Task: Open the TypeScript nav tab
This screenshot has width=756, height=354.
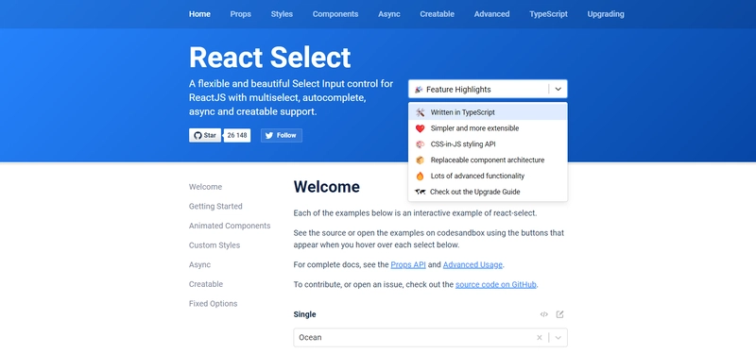Action: (x=548, y=14)
